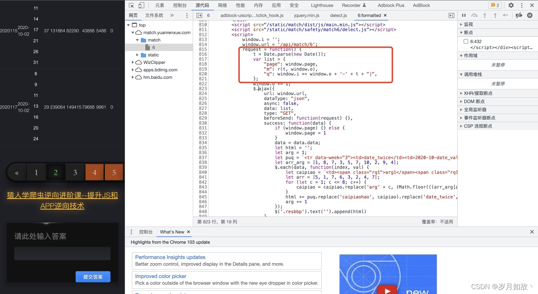538x294 pixels.
Task: Expand the hm.baidu.com node
Action: [x=133, y=77]
